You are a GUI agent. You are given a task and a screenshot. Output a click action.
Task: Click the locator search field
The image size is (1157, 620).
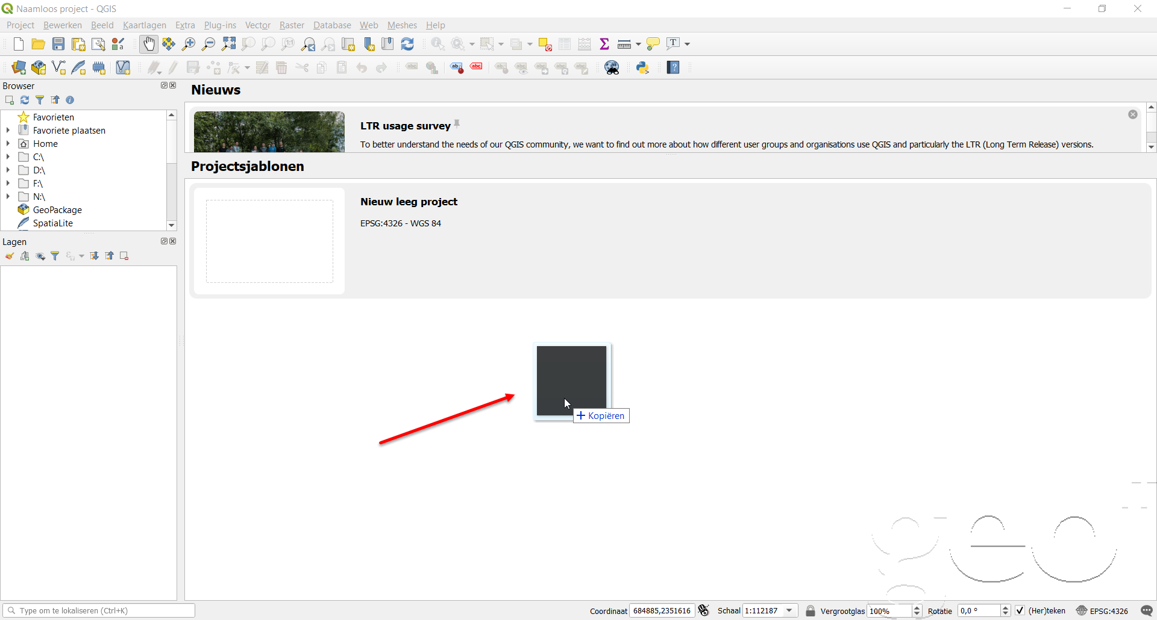coord(99,610)
